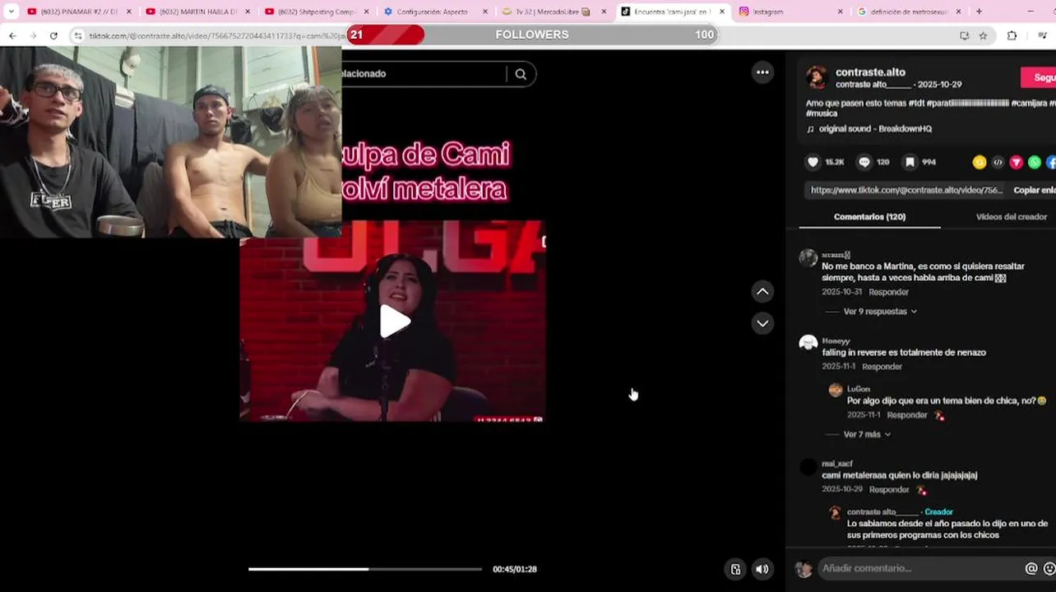
Task: Open browser extensions puzzle icon
Action: pyautogui.click(x=1012, y=35)
